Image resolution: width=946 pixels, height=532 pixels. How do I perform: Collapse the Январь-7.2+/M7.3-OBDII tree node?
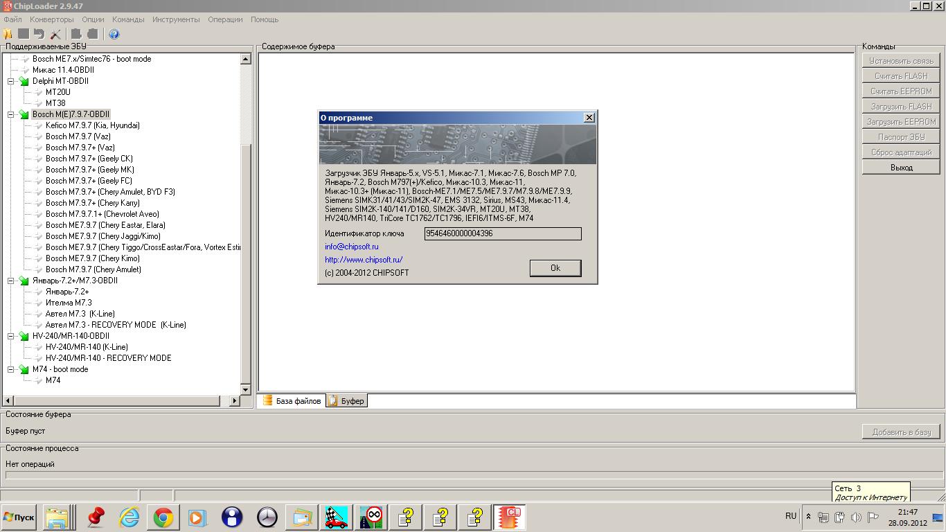coord(11,281)
